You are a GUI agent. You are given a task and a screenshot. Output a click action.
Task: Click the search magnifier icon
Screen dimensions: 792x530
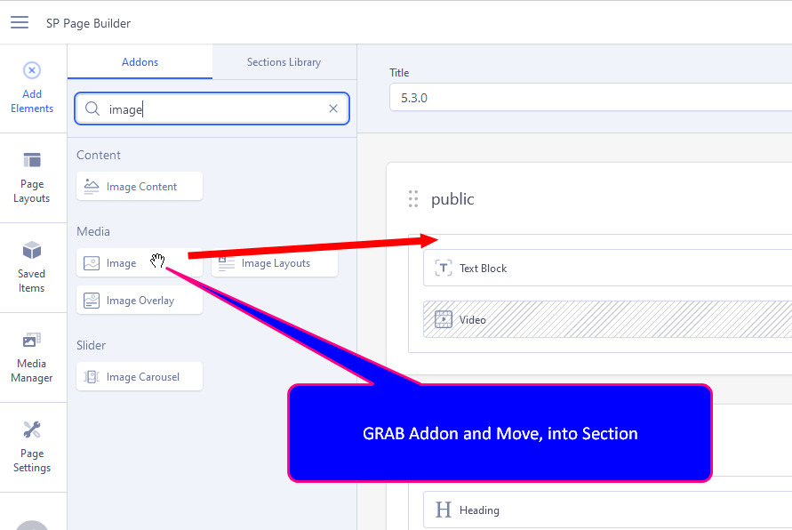click(92, 108)
